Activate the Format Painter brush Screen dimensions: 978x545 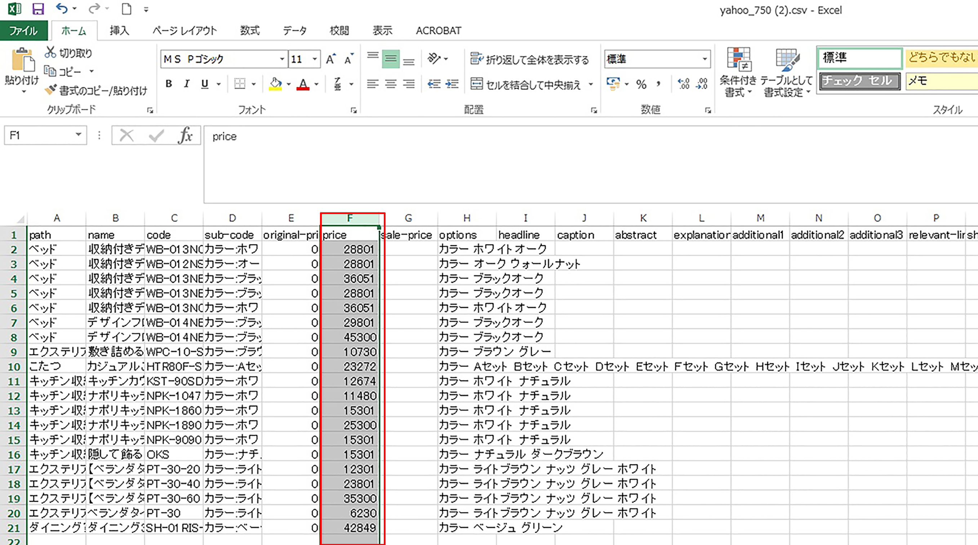[50, 90]
